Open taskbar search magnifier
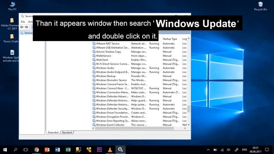The image size is (274, 154). click(x=15, y=150)
